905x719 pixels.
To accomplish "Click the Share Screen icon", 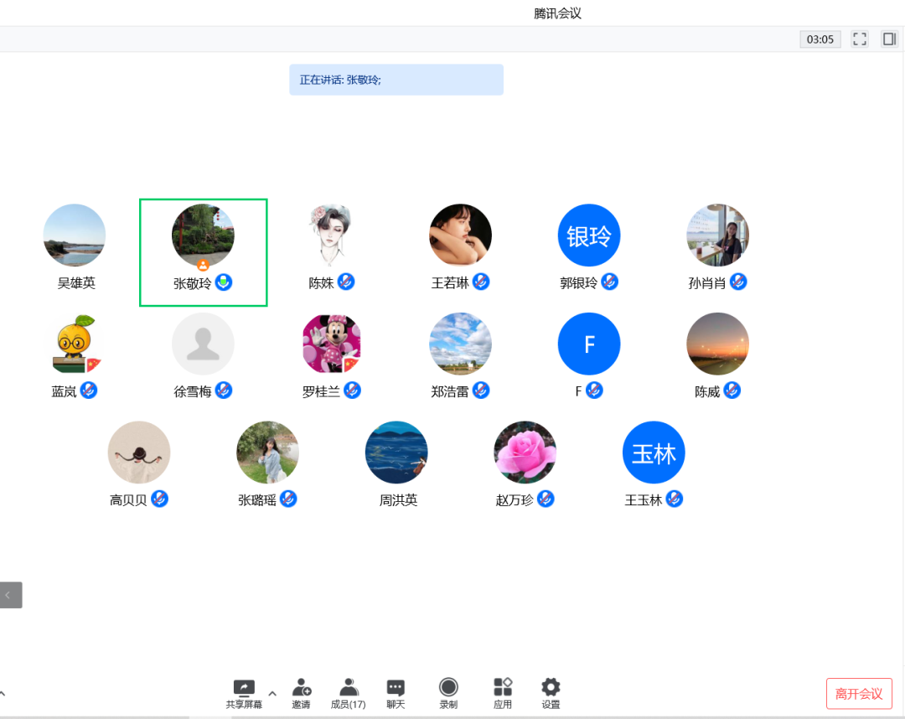I will tap(244, 689).
